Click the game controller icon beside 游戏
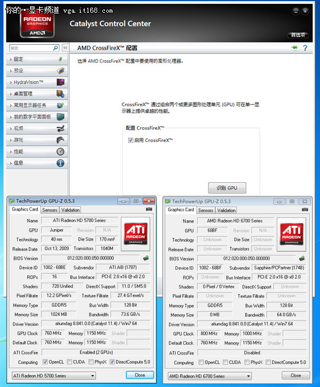The height and width of the screenshot is (387, 320). [61, 140]
